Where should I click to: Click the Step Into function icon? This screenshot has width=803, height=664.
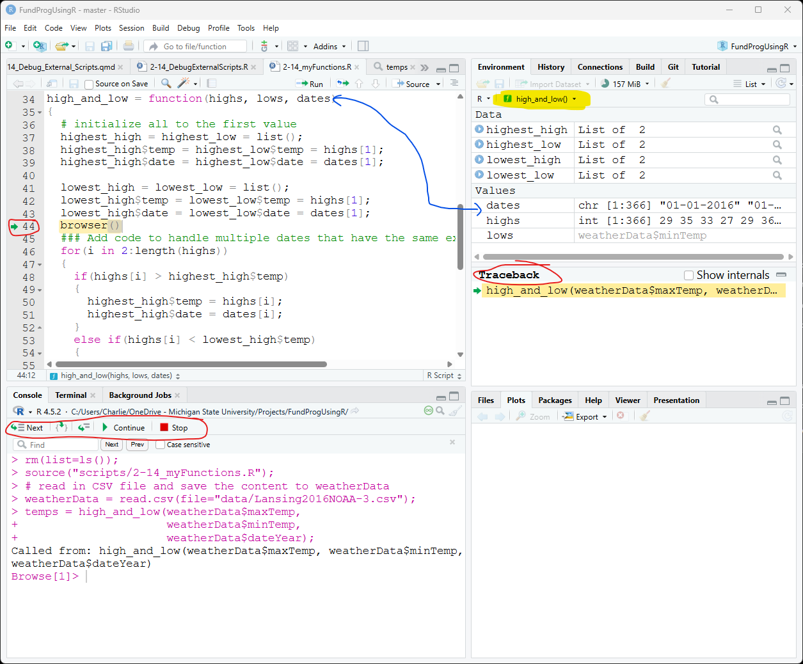(x=61, y=427)
